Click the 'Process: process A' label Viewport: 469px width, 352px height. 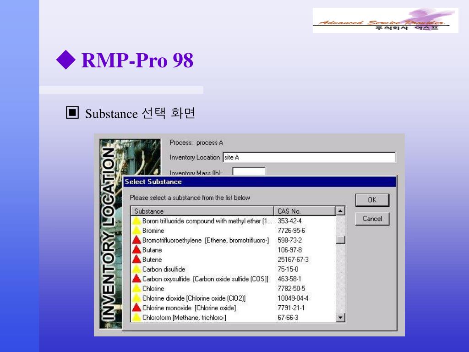196,143
